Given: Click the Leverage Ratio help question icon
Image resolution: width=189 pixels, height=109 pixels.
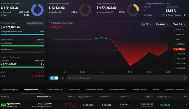Looking at the screenshot, I should point(112,12).
